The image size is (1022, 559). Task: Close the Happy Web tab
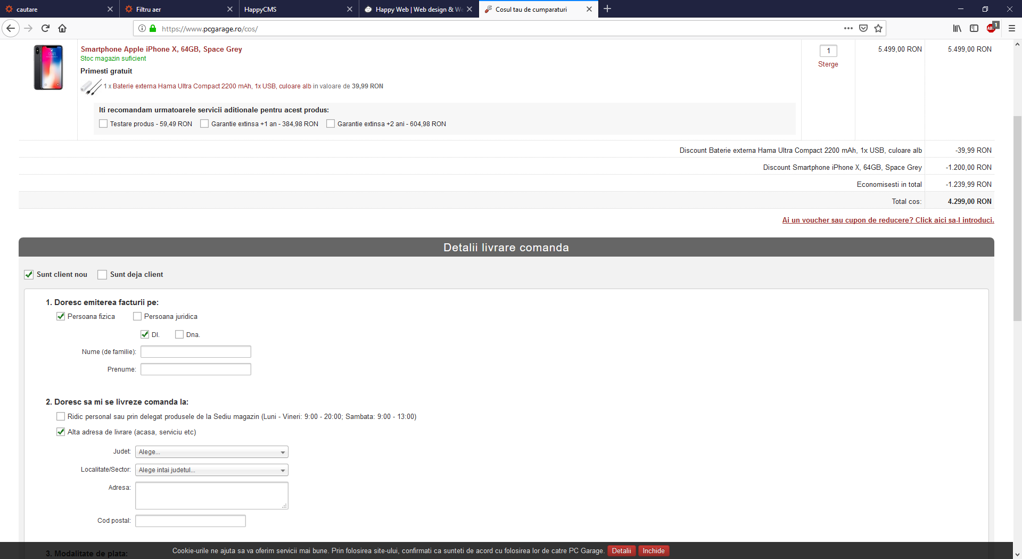click(469, 9)
